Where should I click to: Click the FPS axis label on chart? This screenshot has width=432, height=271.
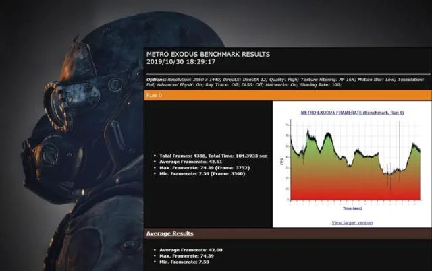click(282, 162)
